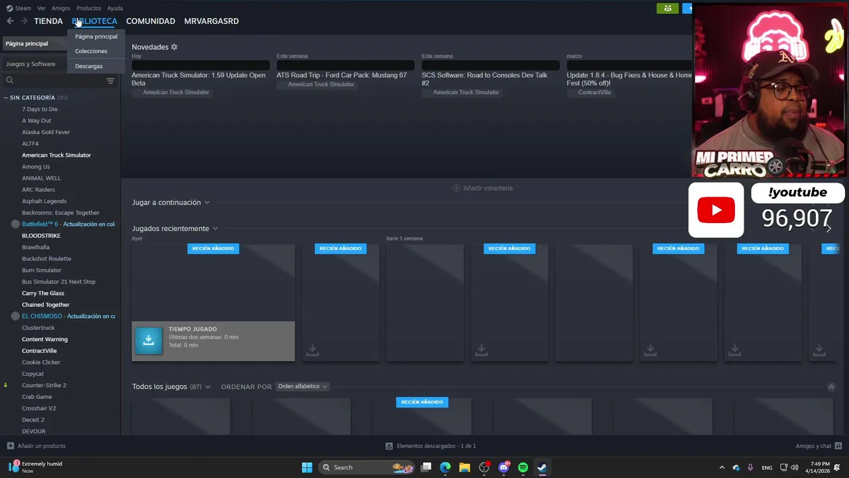
Task: Open Microsoft Edge from taskbar
Action: [445, 467]
